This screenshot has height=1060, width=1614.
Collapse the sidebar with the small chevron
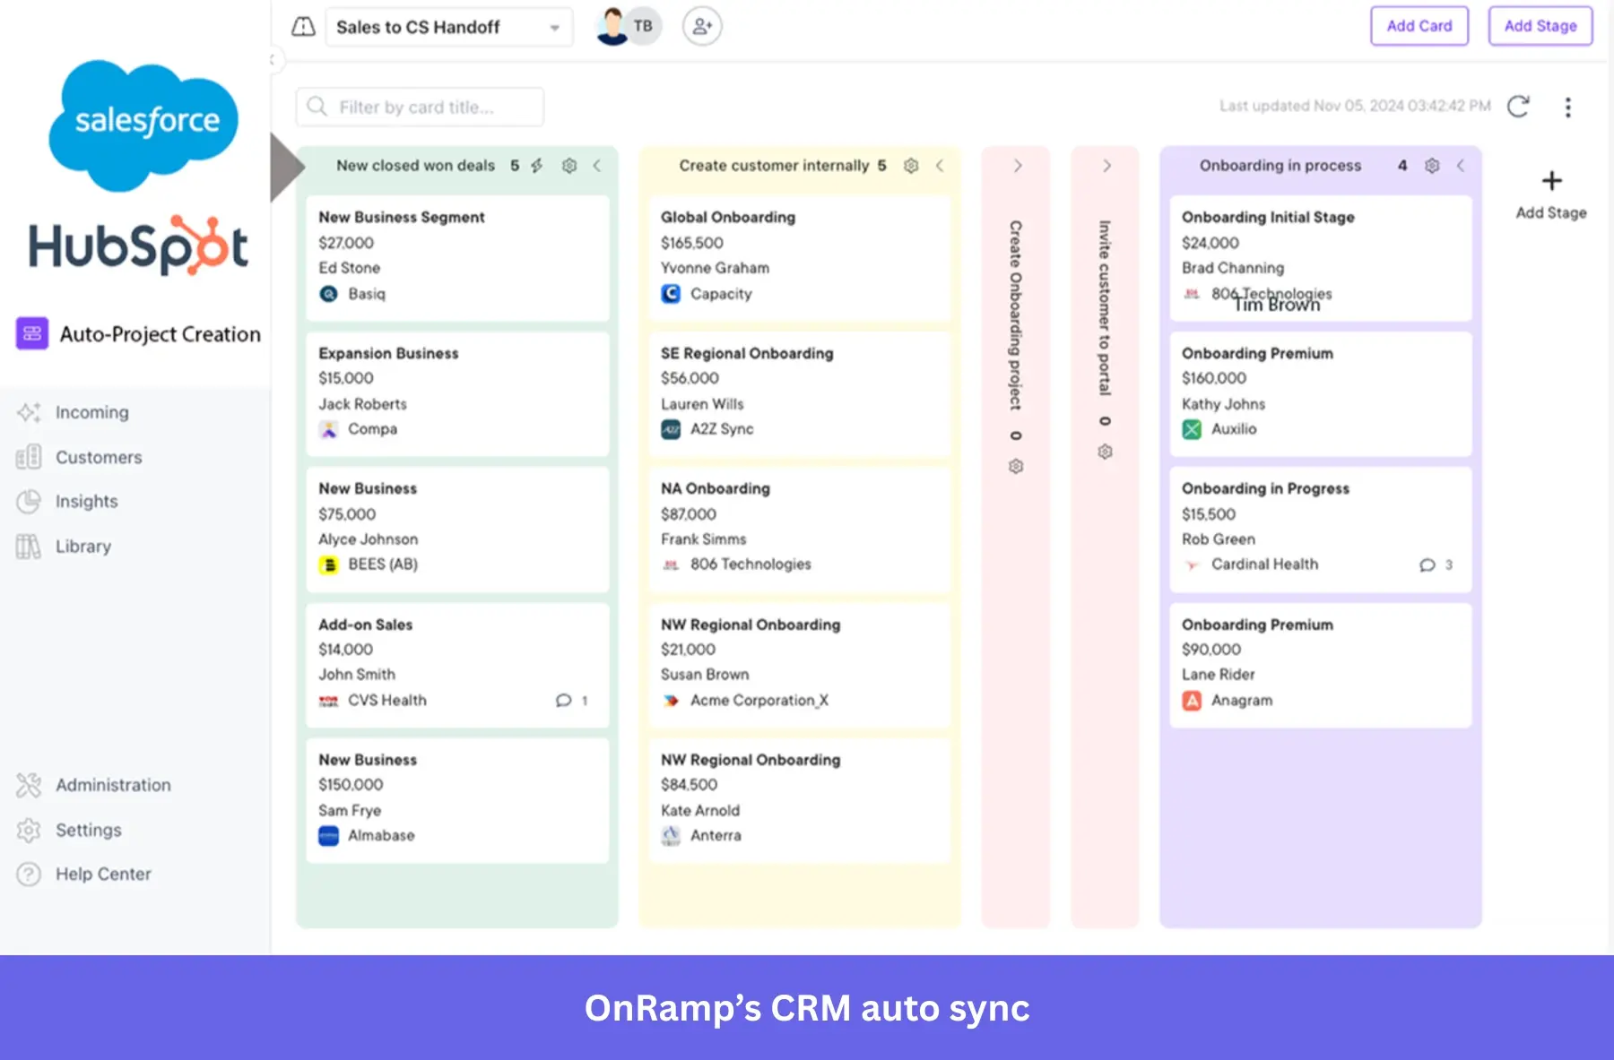tap(273, 60)
